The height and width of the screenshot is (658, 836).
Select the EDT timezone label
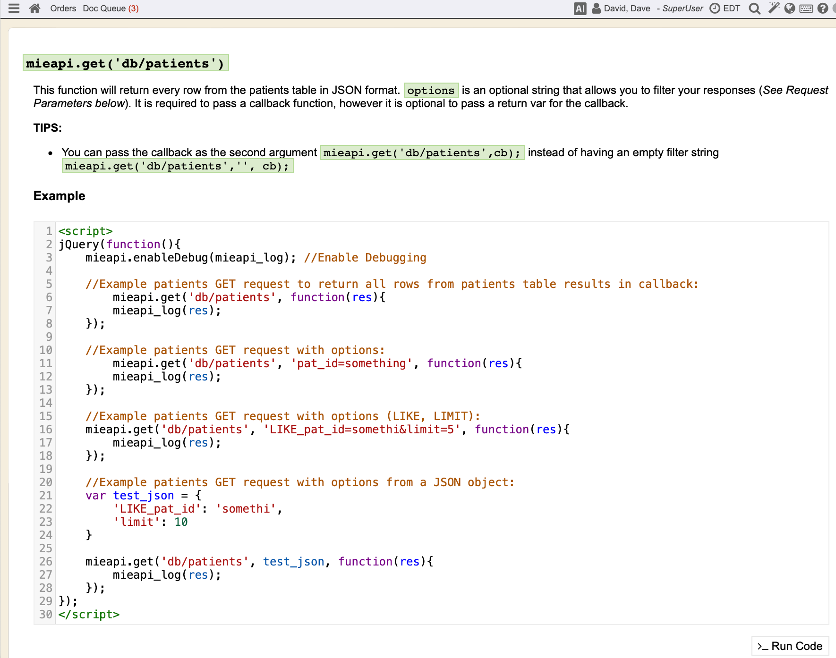732,8
